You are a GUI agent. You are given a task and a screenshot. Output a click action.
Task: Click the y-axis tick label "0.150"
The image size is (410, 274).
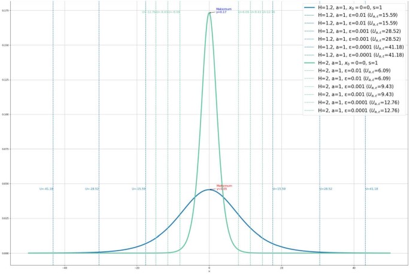pos(5,46)
